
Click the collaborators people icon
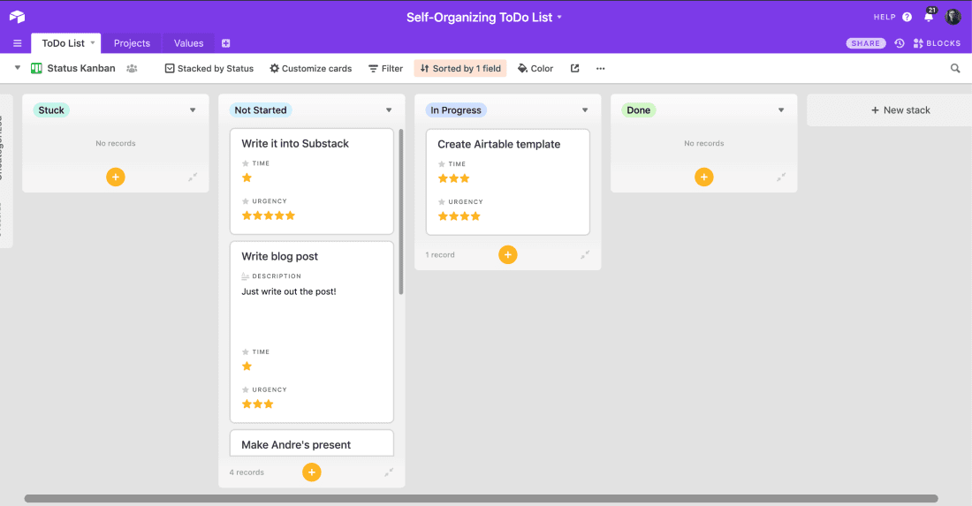coord(132,69)
